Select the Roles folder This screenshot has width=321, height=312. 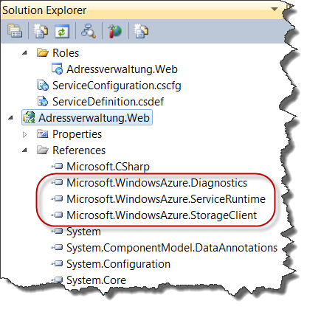[66, 53]
